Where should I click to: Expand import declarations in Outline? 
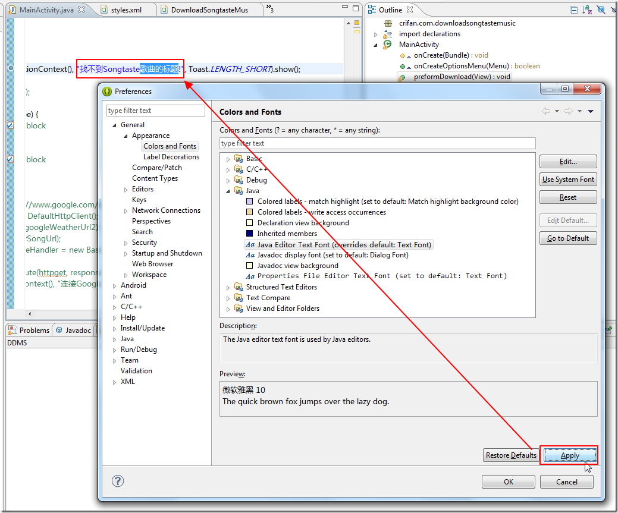point(375,34)
